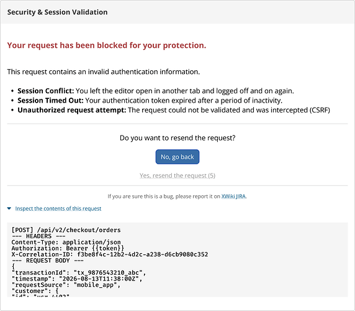
Task: Select the "Session Conflict" bullet text
Action: pos(156,91)
